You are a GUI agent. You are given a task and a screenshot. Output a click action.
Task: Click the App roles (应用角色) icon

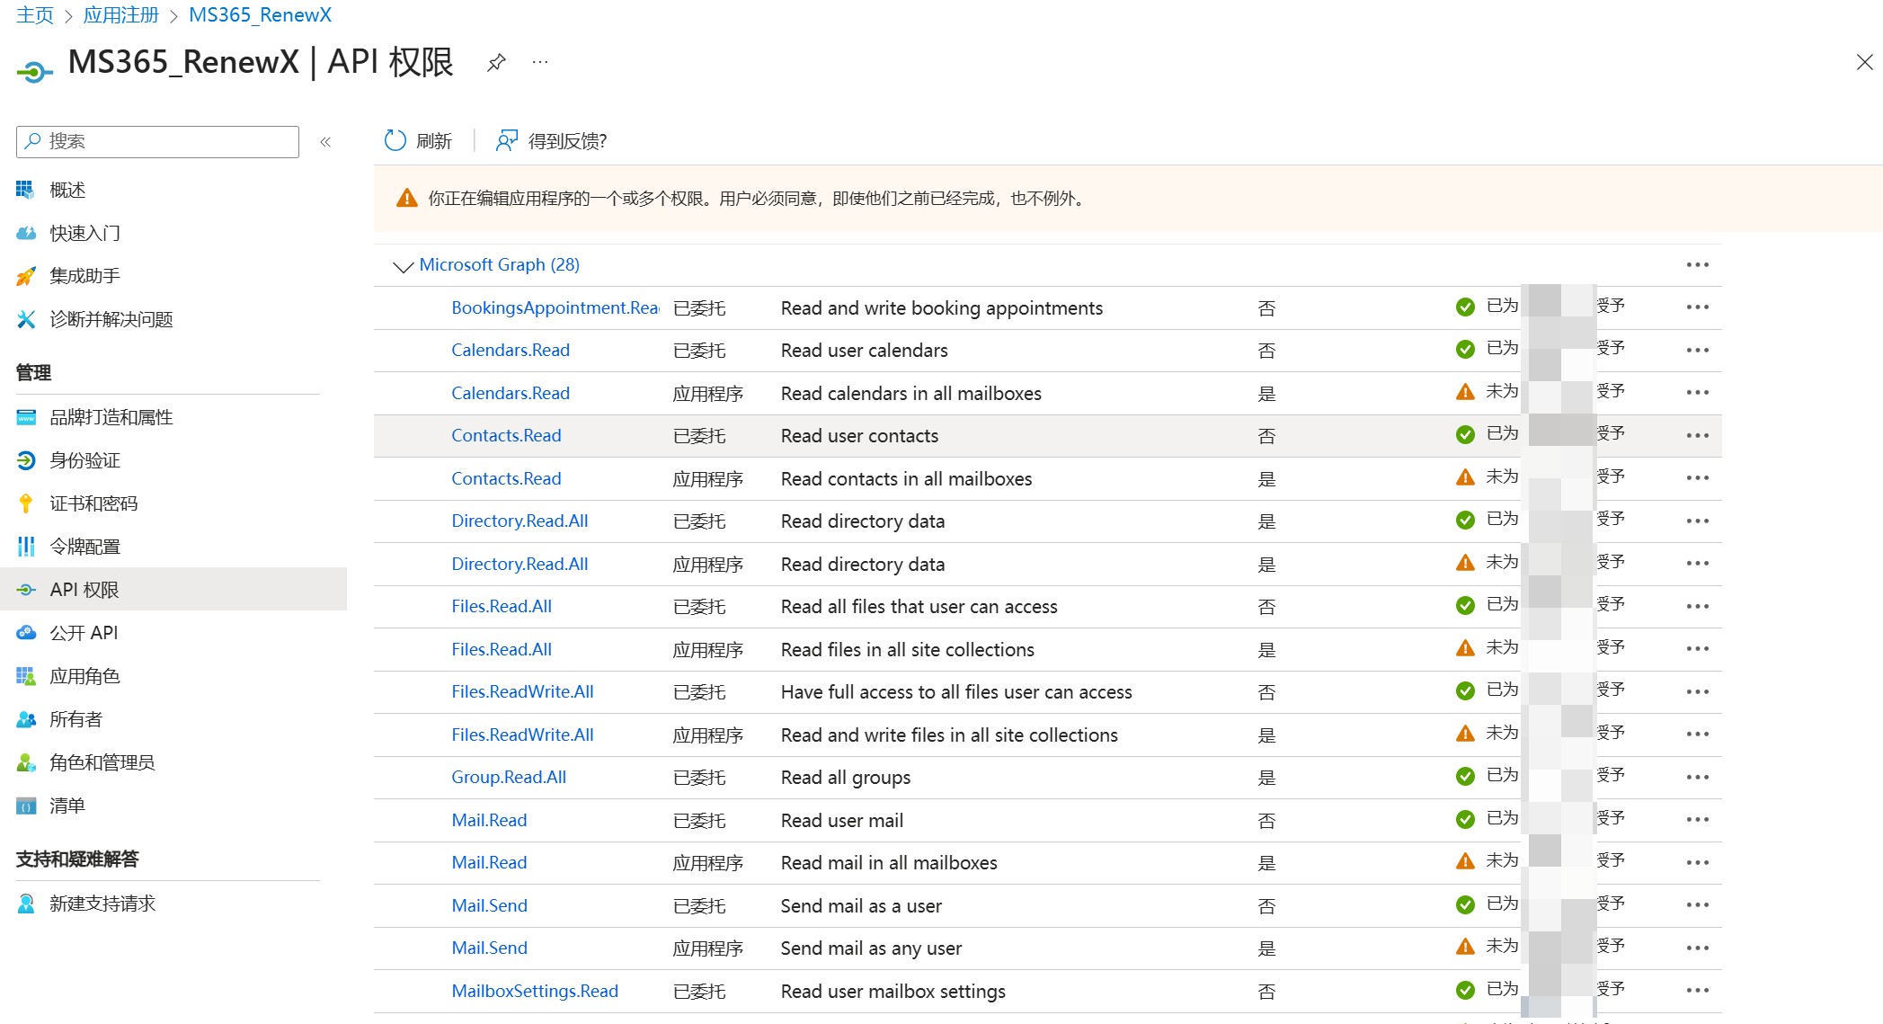click(26, 676)
